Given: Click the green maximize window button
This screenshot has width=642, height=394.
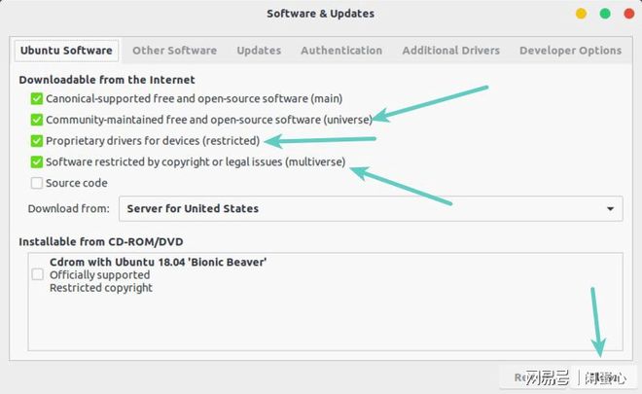Looking at the screenshot, I should (x=605, y=14).
